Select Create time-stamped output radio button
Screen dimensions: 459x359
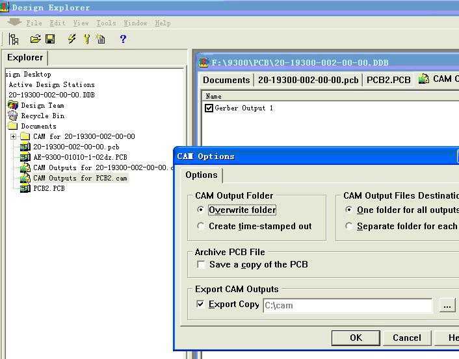pos(200,226)
